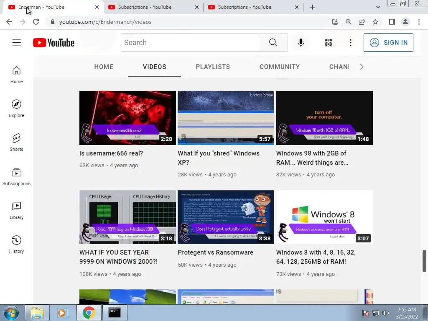428x321 pixels.
Task: Open the YouTube apps grid
Action: tap(329, 43)
